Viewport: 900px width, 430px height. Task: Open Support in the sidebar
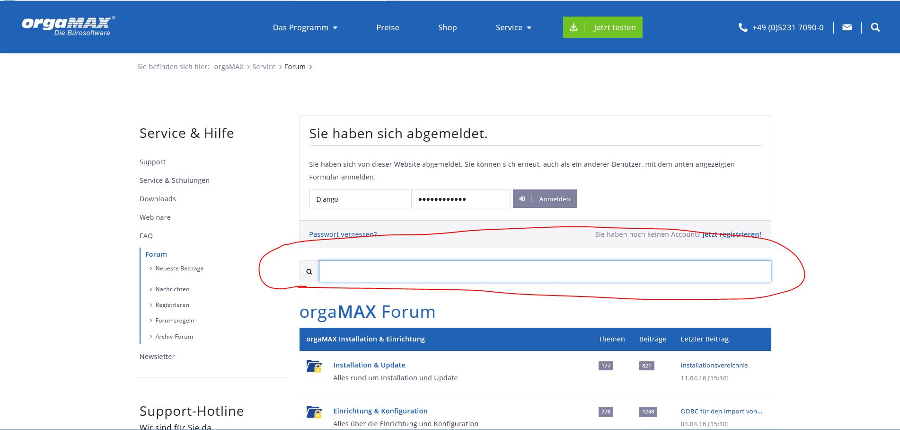(152, 162)
